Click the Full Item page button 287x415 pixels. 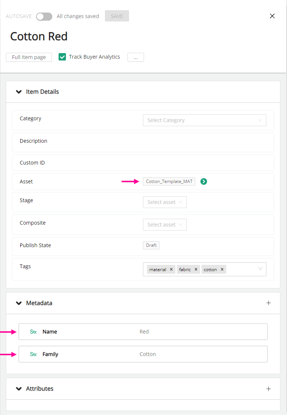click(29, 57)
